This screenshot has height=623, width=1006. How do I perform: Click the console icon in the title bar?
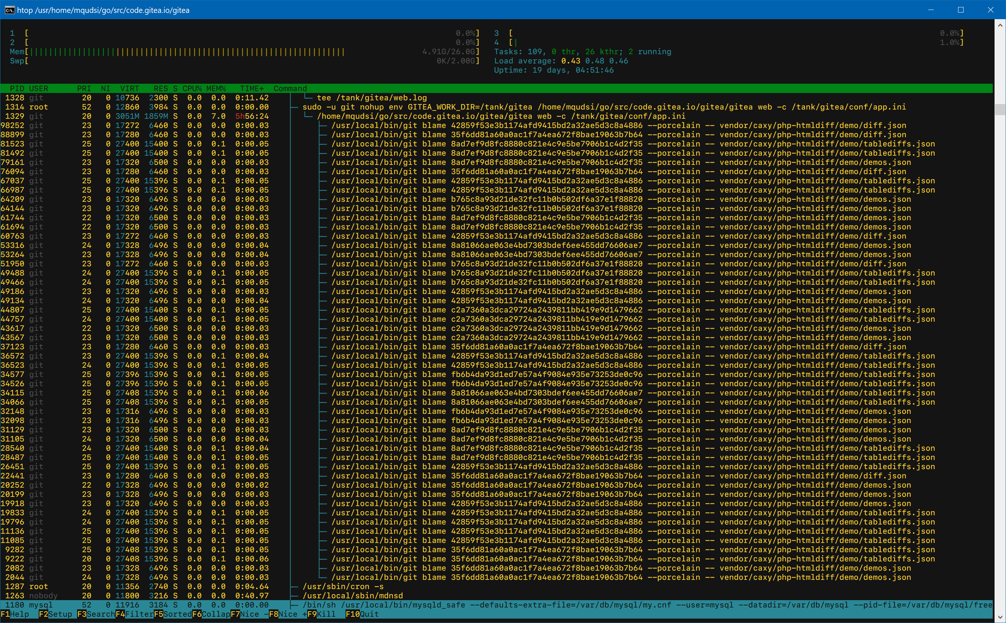(x=10, y=10)
